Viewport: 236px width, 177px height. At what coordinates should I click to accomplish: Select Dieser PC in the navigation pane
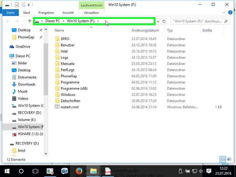(x=23, y=56)
